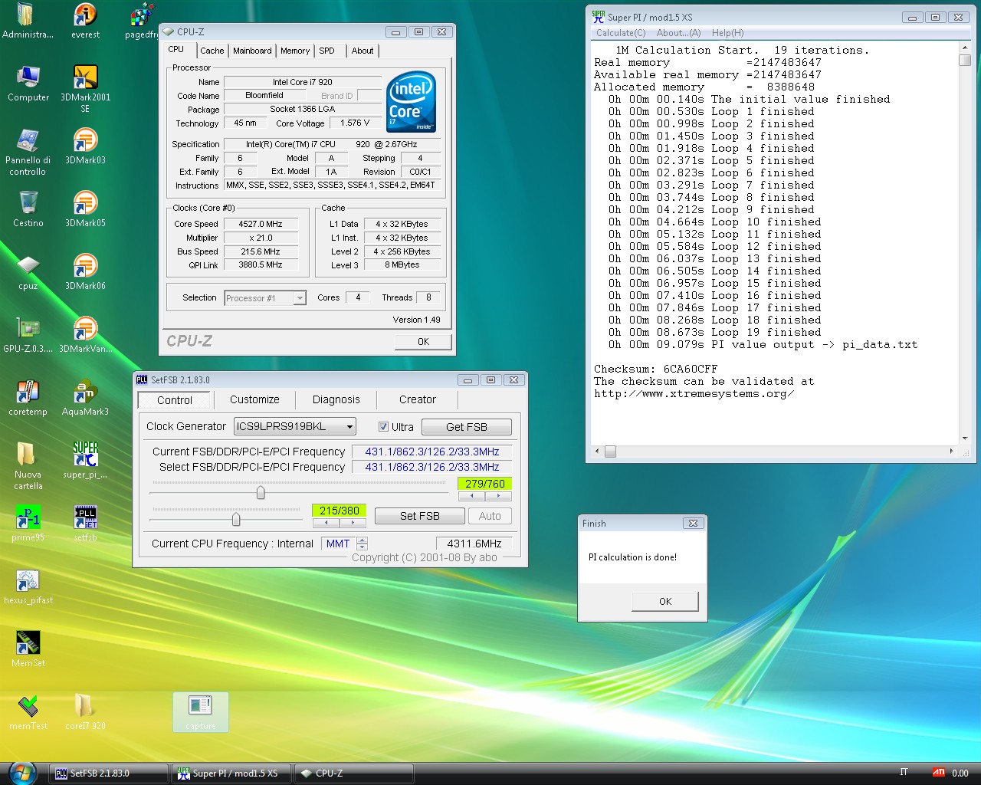Click the Set FSB button
This screenshot has height=785, width=981.
tap(419, 516)
